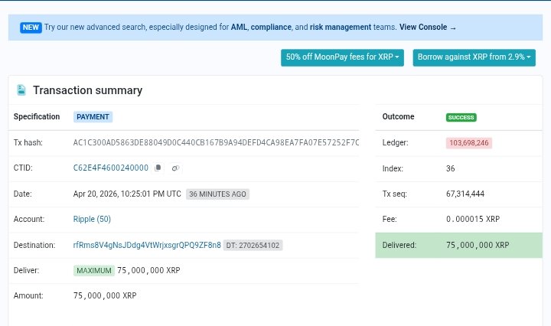Screen dimensions: 551x326
Task: Click the Fee value 0.000015 XRP
Action: (x=472, y=219)
